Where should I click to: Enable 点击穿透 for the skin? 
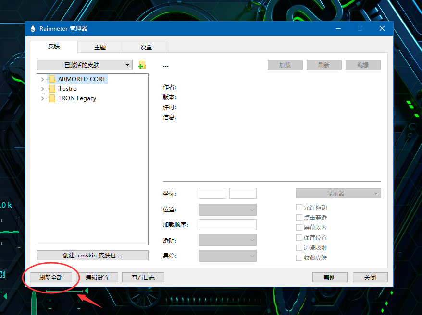299,217
